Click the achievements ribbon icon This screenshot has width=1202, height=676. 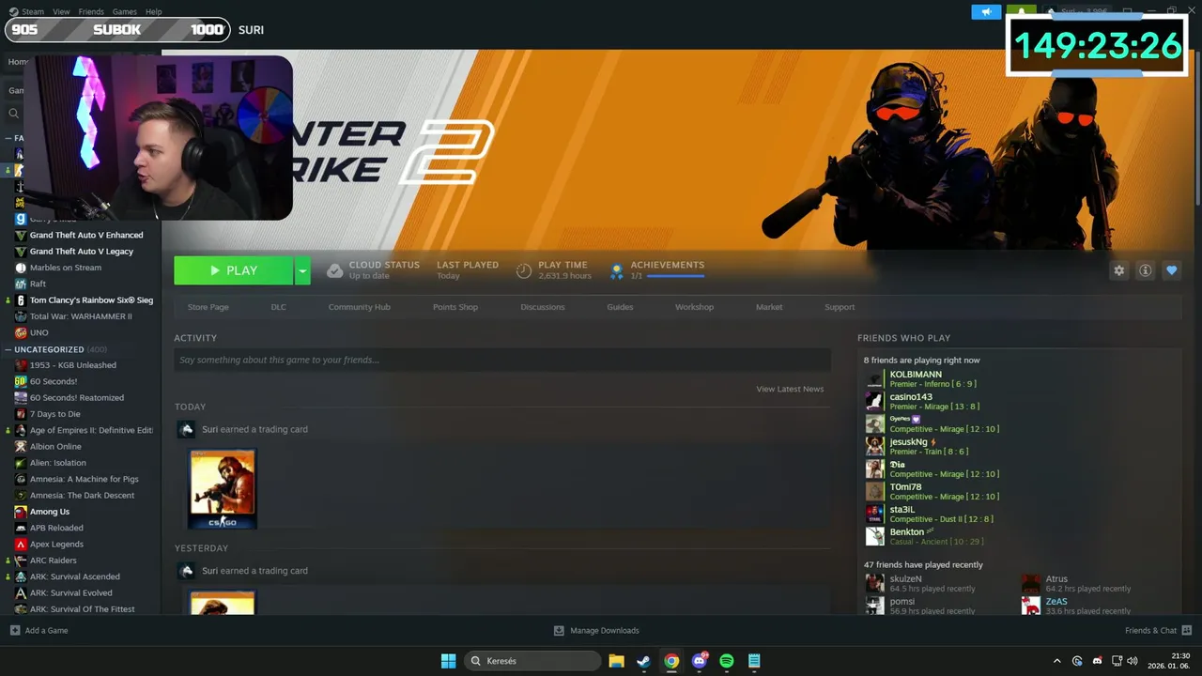point(616,271)
